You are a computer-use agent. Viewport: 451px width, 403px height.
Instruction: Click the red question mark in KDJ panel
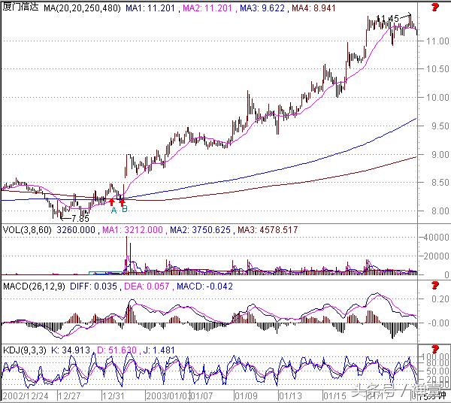coord(435,350)
